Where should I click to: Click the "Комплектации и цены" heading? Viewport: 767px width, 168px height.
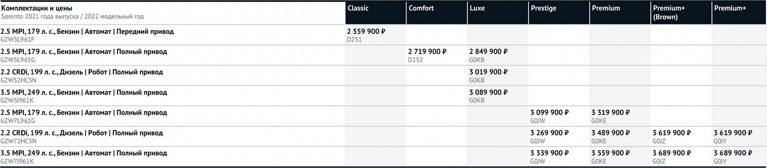[37, 8]
